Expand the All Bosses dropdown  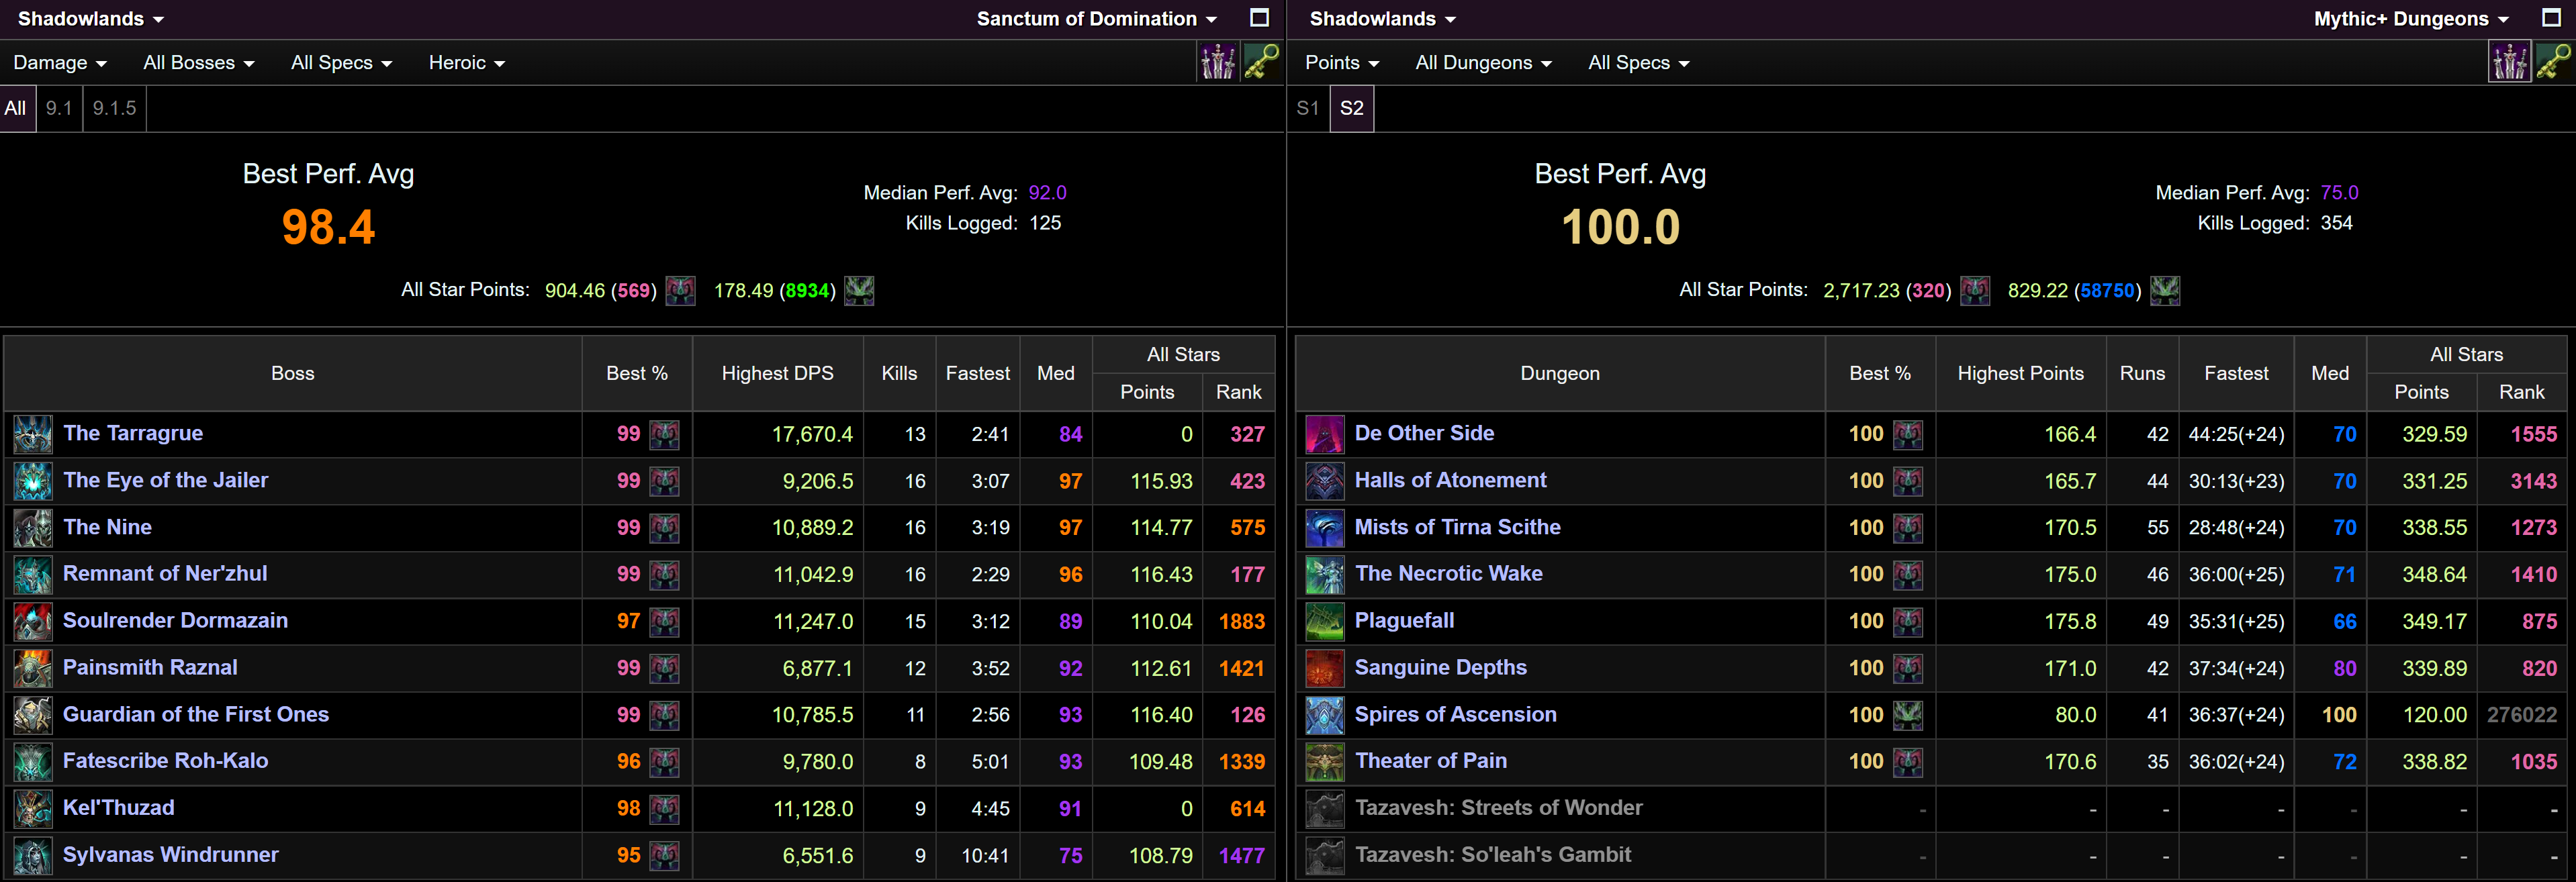(x=199, y=63)
